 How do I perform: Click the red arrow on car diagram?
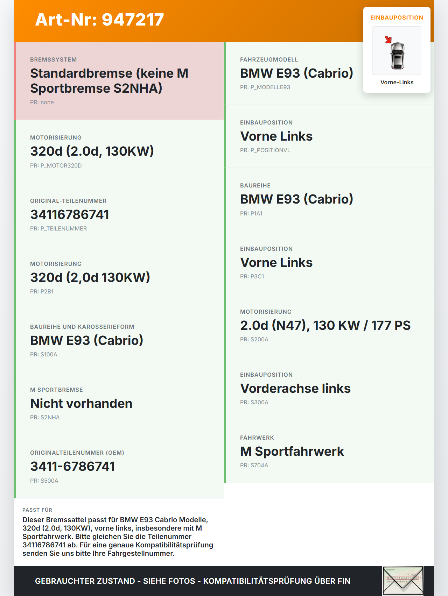[x=388, y=40]
